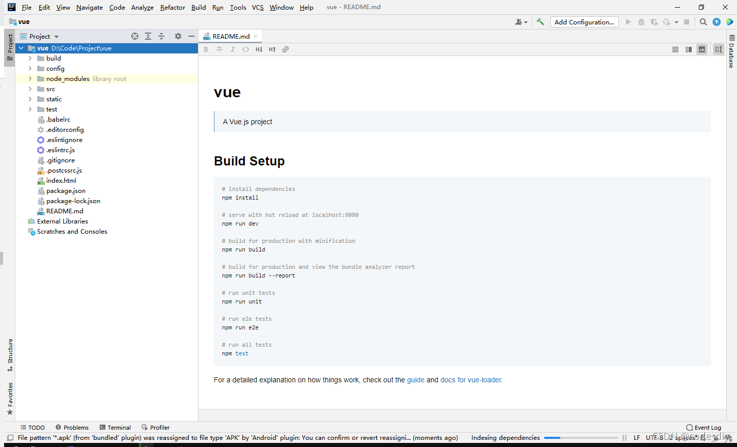Viewport: 737px width, 447px height.
Task: Open the Terminal tool window
Action: pyautogui.click(x=116, y=428)
